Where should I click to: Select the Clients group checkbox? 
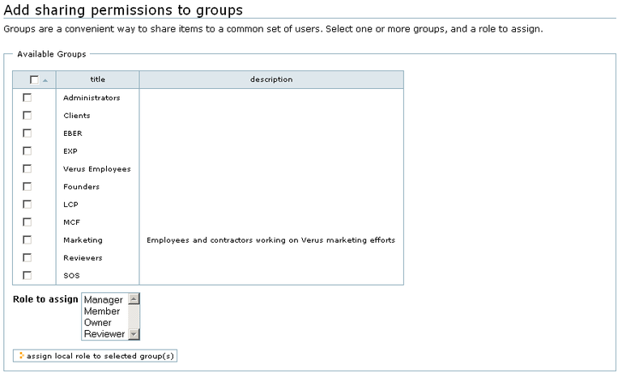[28, 116]
